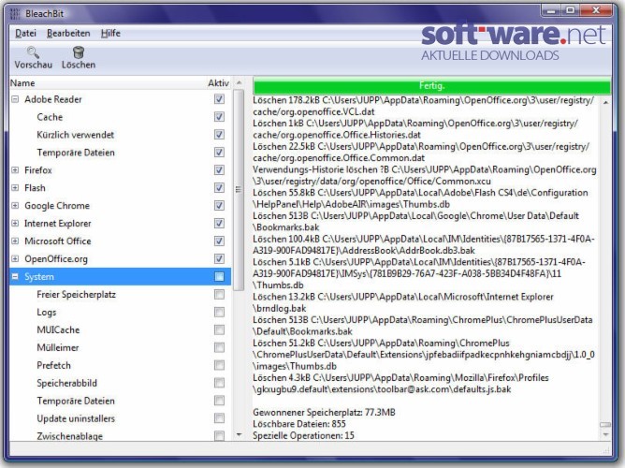Check the System checkbox

(x=219, y=276)
